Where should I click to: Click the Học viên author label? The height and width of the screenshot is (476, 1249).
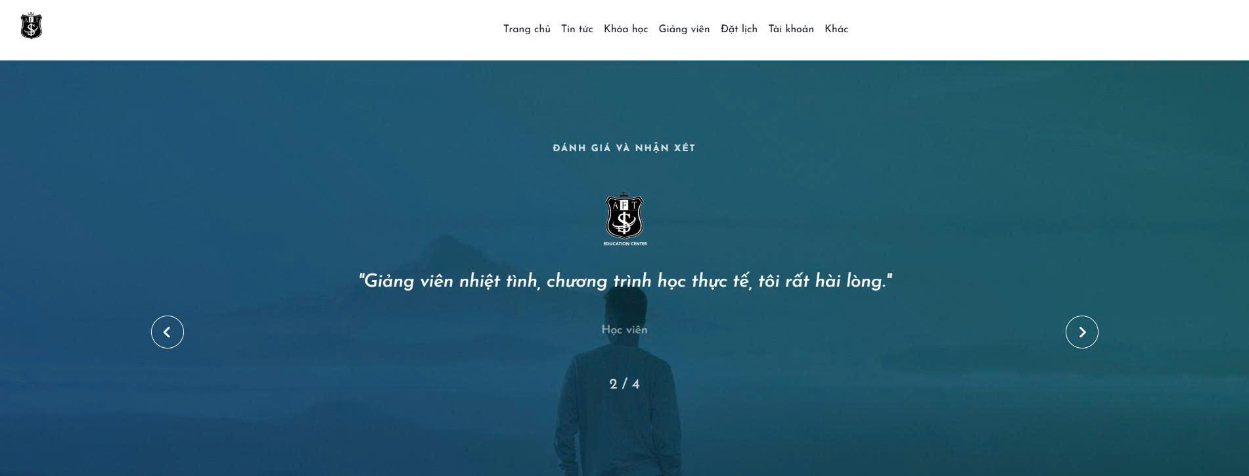pos(624,329)
